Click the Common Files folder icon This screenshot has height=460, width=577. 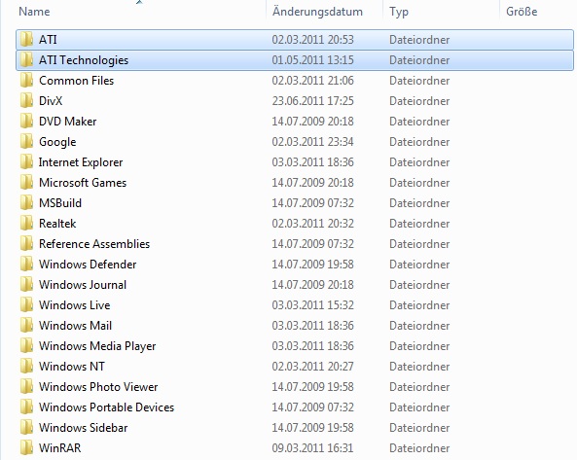(26, 81)
